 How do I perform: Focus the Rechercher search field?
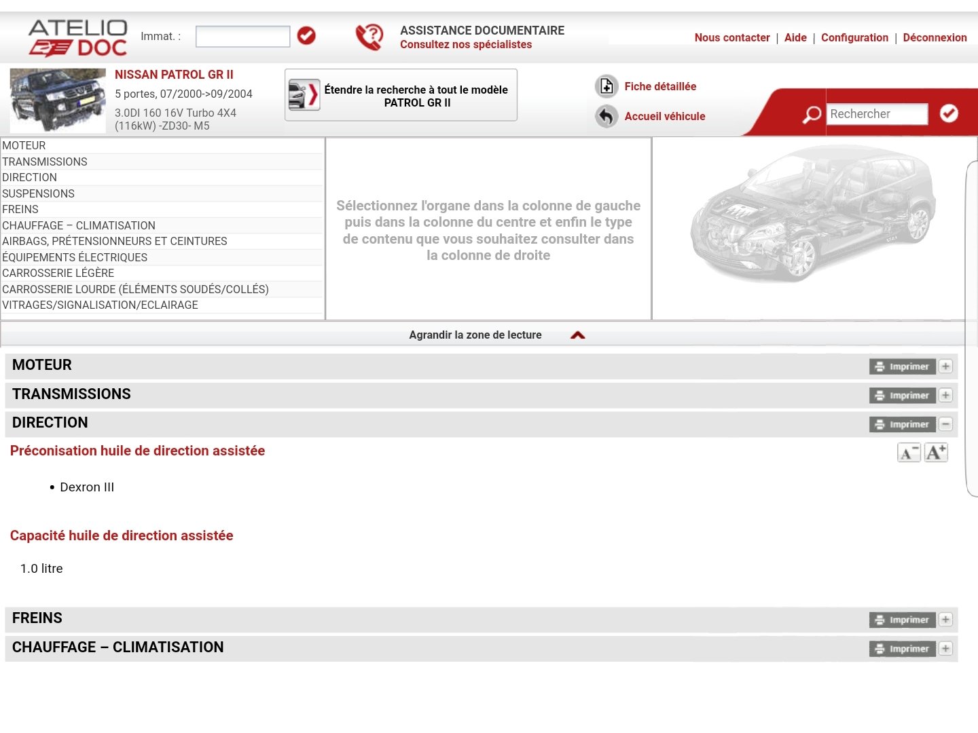tap(877, 114)
